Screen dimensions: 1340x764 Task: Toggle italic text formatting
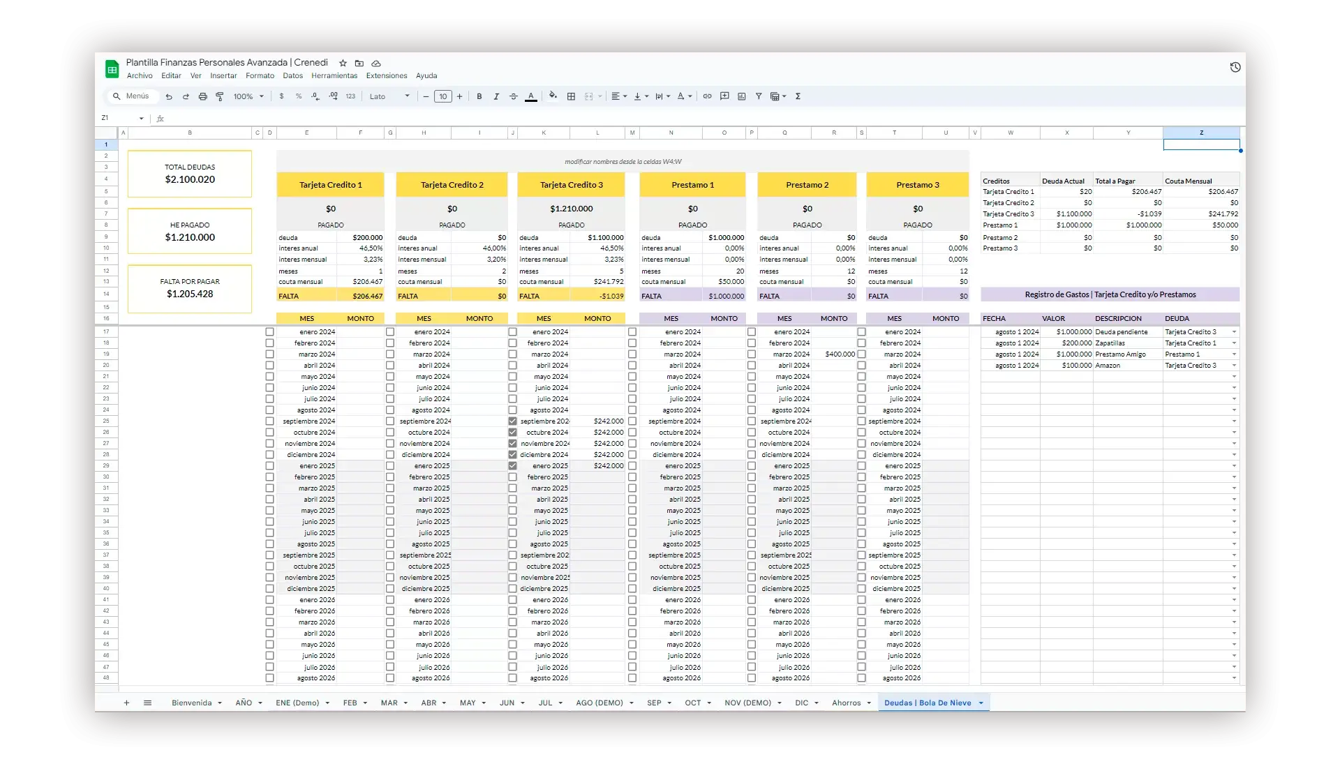coord(496,96)
